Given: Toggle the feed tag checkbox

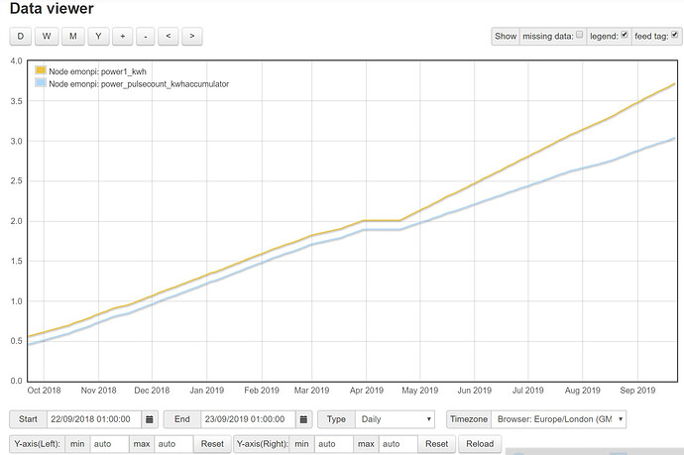Looking at the screenshot, I should (x=674, y=35).
